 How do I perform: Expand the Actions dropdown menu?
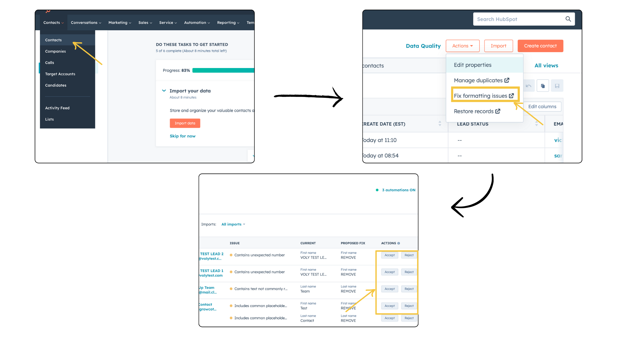(x=462, y=46)
